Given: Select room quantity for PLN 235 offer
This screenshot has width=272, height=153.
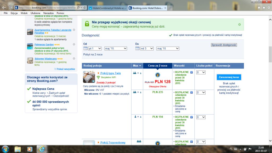Looking at the screenshot, I should coord(201,92).
